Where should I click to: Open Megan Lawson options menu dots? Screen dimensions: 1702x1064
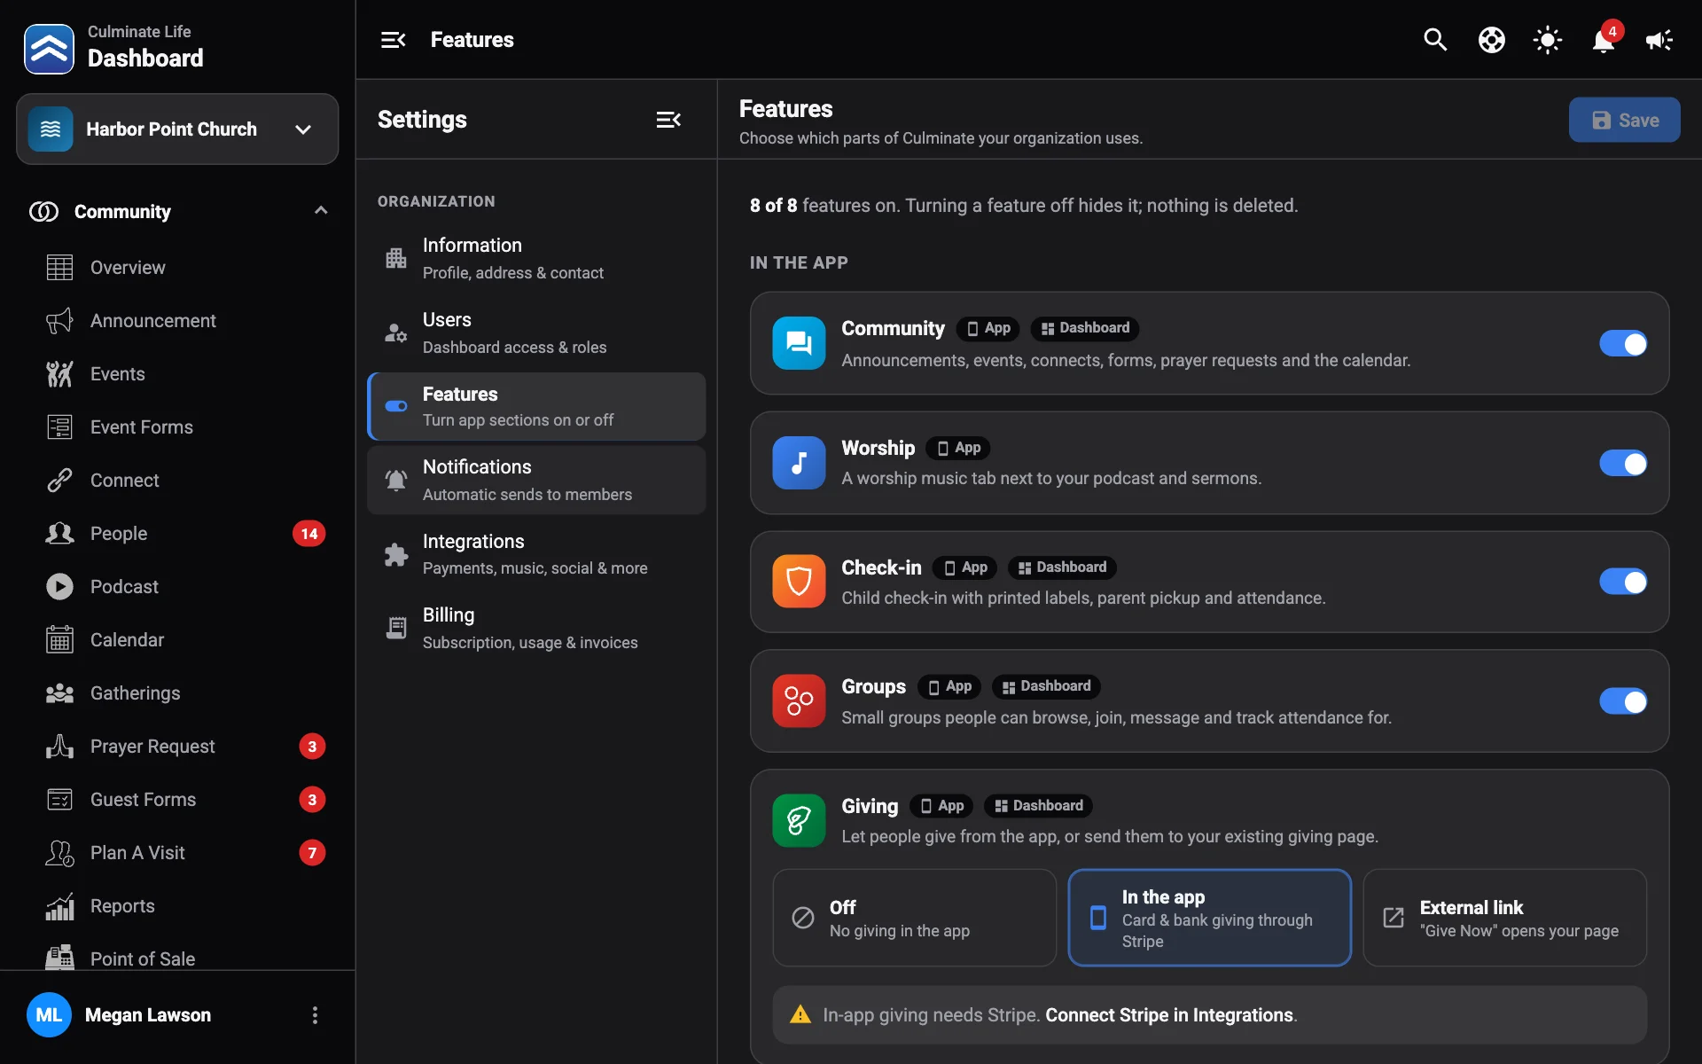(315, 1015)
